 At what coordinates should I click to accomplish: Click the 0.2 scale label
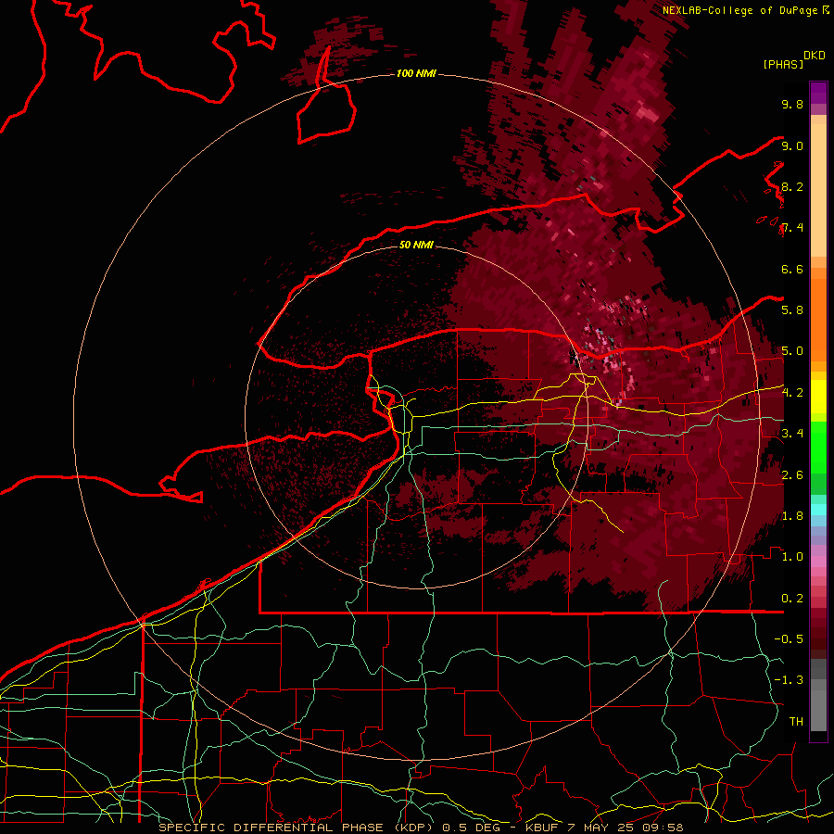[x=792, y=599]
